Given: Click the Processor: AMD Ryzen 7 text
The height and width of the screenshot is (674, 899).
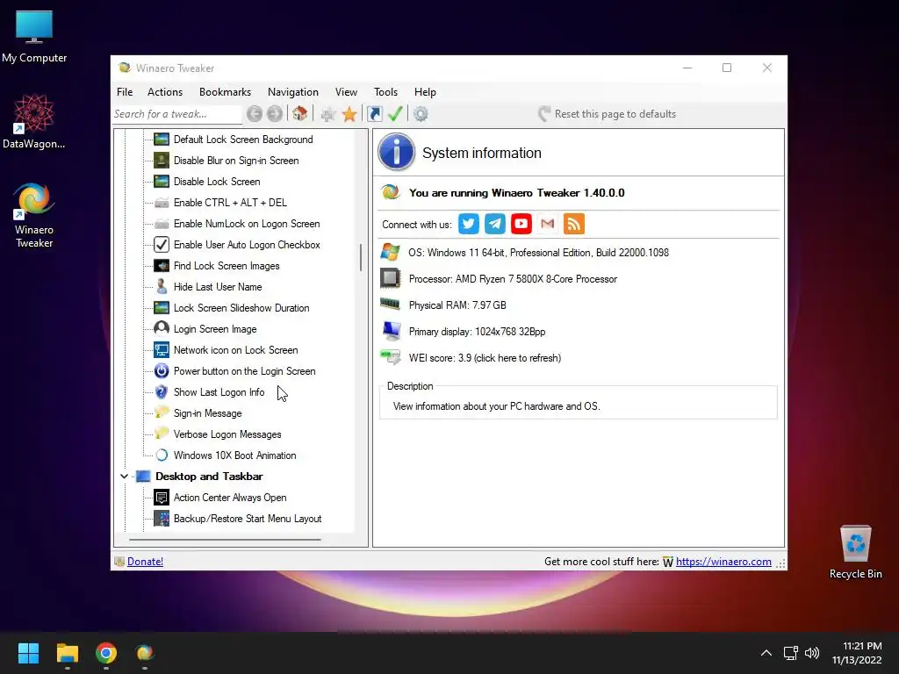Looking at the screenshot, I should [x=513, y=279].
